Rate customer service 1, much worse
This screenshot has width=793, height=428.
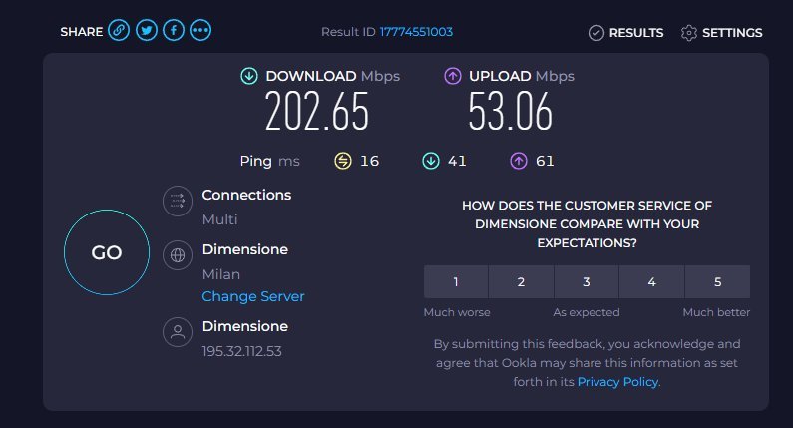(x=456, y=282)
